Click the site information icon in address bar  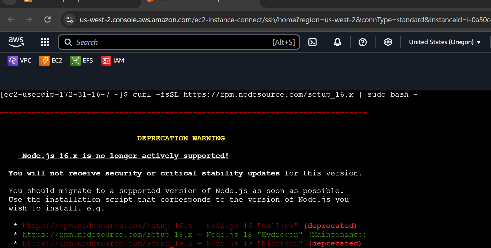point(69,20)
